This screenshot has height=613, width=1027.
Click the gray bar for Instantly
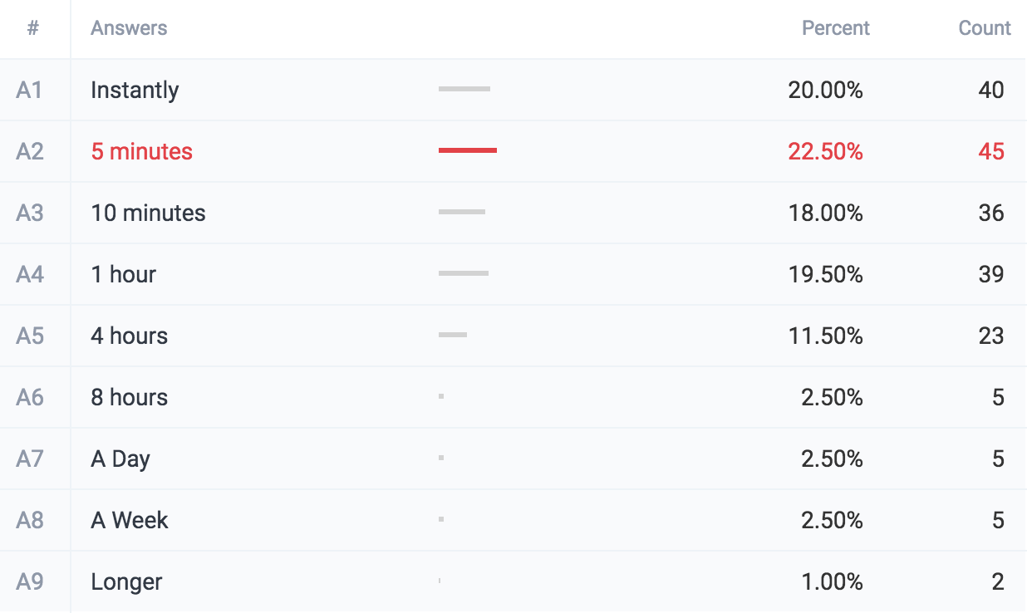pos(464,89)
